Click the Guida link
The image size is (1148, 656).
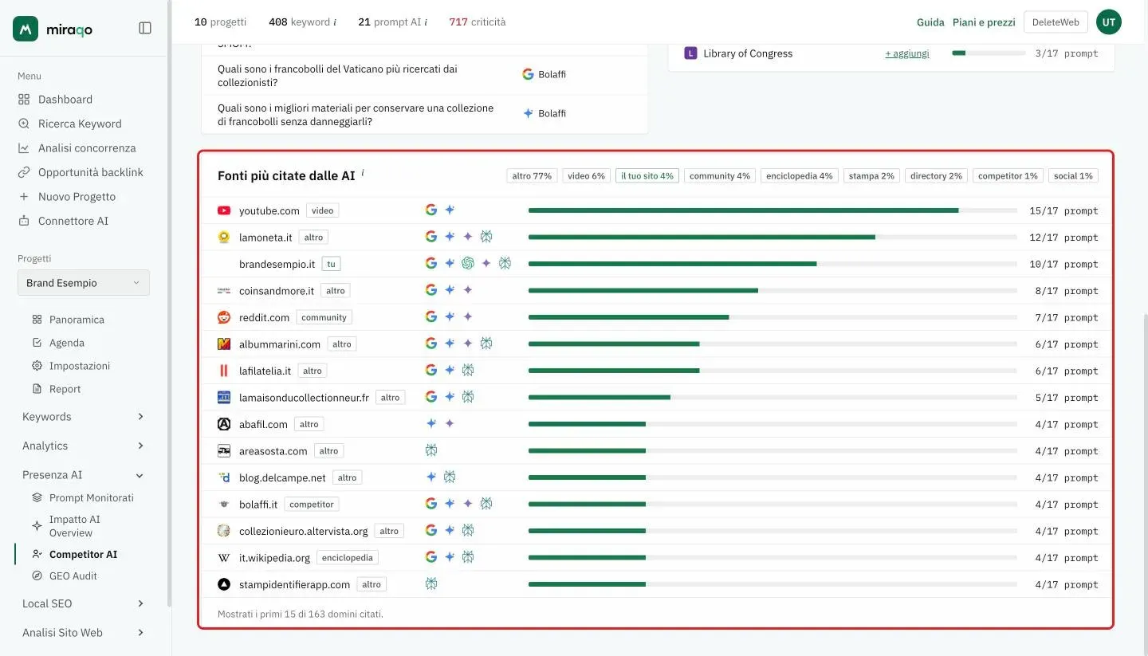(x=930, y=22)
